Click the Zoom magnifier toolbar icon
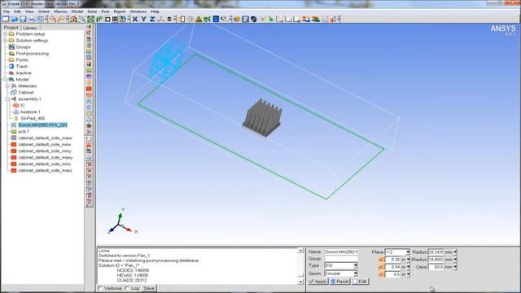Screen dimensions: 521x293 [x=82, y=20]
